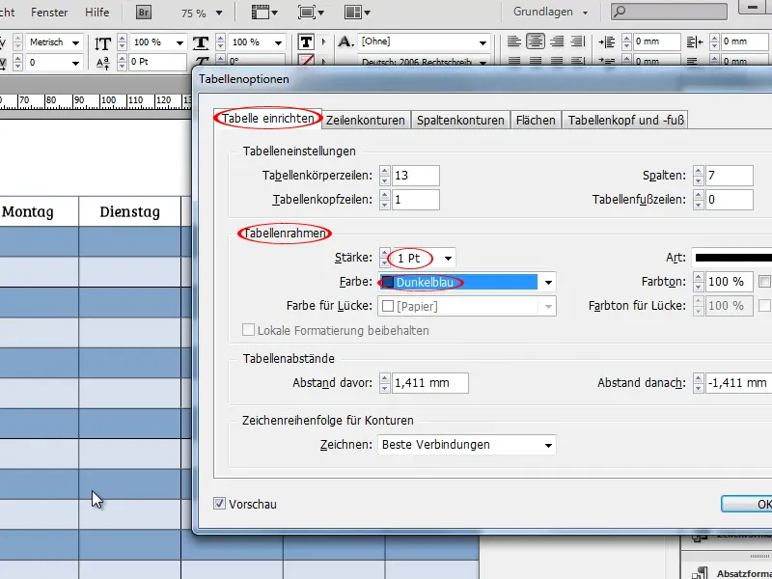Click the Tabellenoptionen dialog title bar
The height and width of the screenshot is (579, 772).
coord(482,79)
